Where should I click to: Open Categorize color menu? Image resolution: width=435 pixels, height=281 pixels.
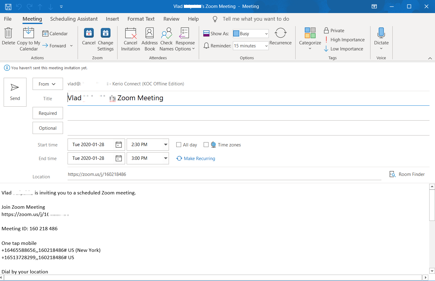click(x=310, y=39)
